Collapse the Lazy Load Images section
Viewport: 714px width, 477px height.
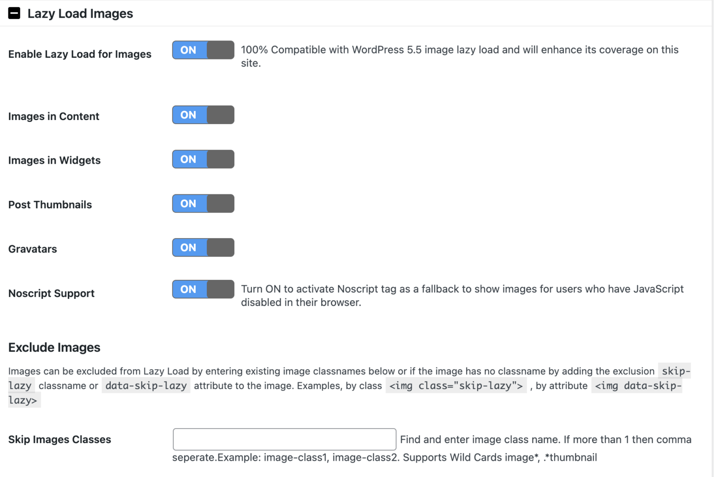(14, 13)
